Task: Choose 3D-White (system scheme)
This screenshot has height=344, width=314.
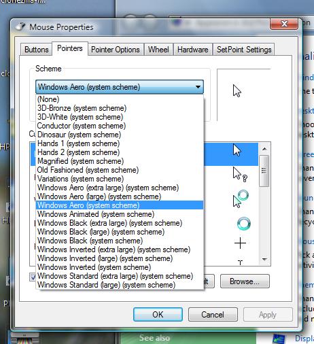Action: (x=120, y=117)
